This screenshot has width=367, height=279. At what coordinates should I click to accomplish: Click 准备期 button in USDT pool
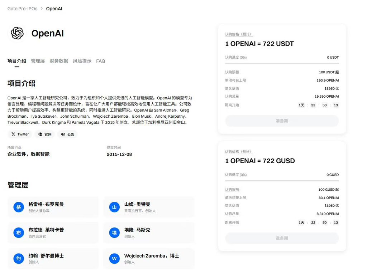[x=282, y=121]
